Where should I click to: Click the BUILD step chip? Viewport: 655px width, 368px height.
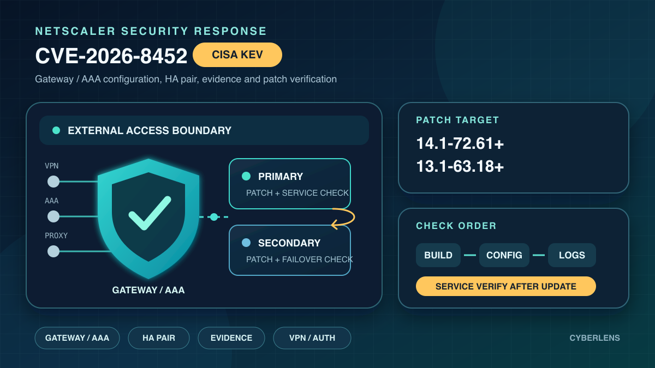click(x=438, y=255)
